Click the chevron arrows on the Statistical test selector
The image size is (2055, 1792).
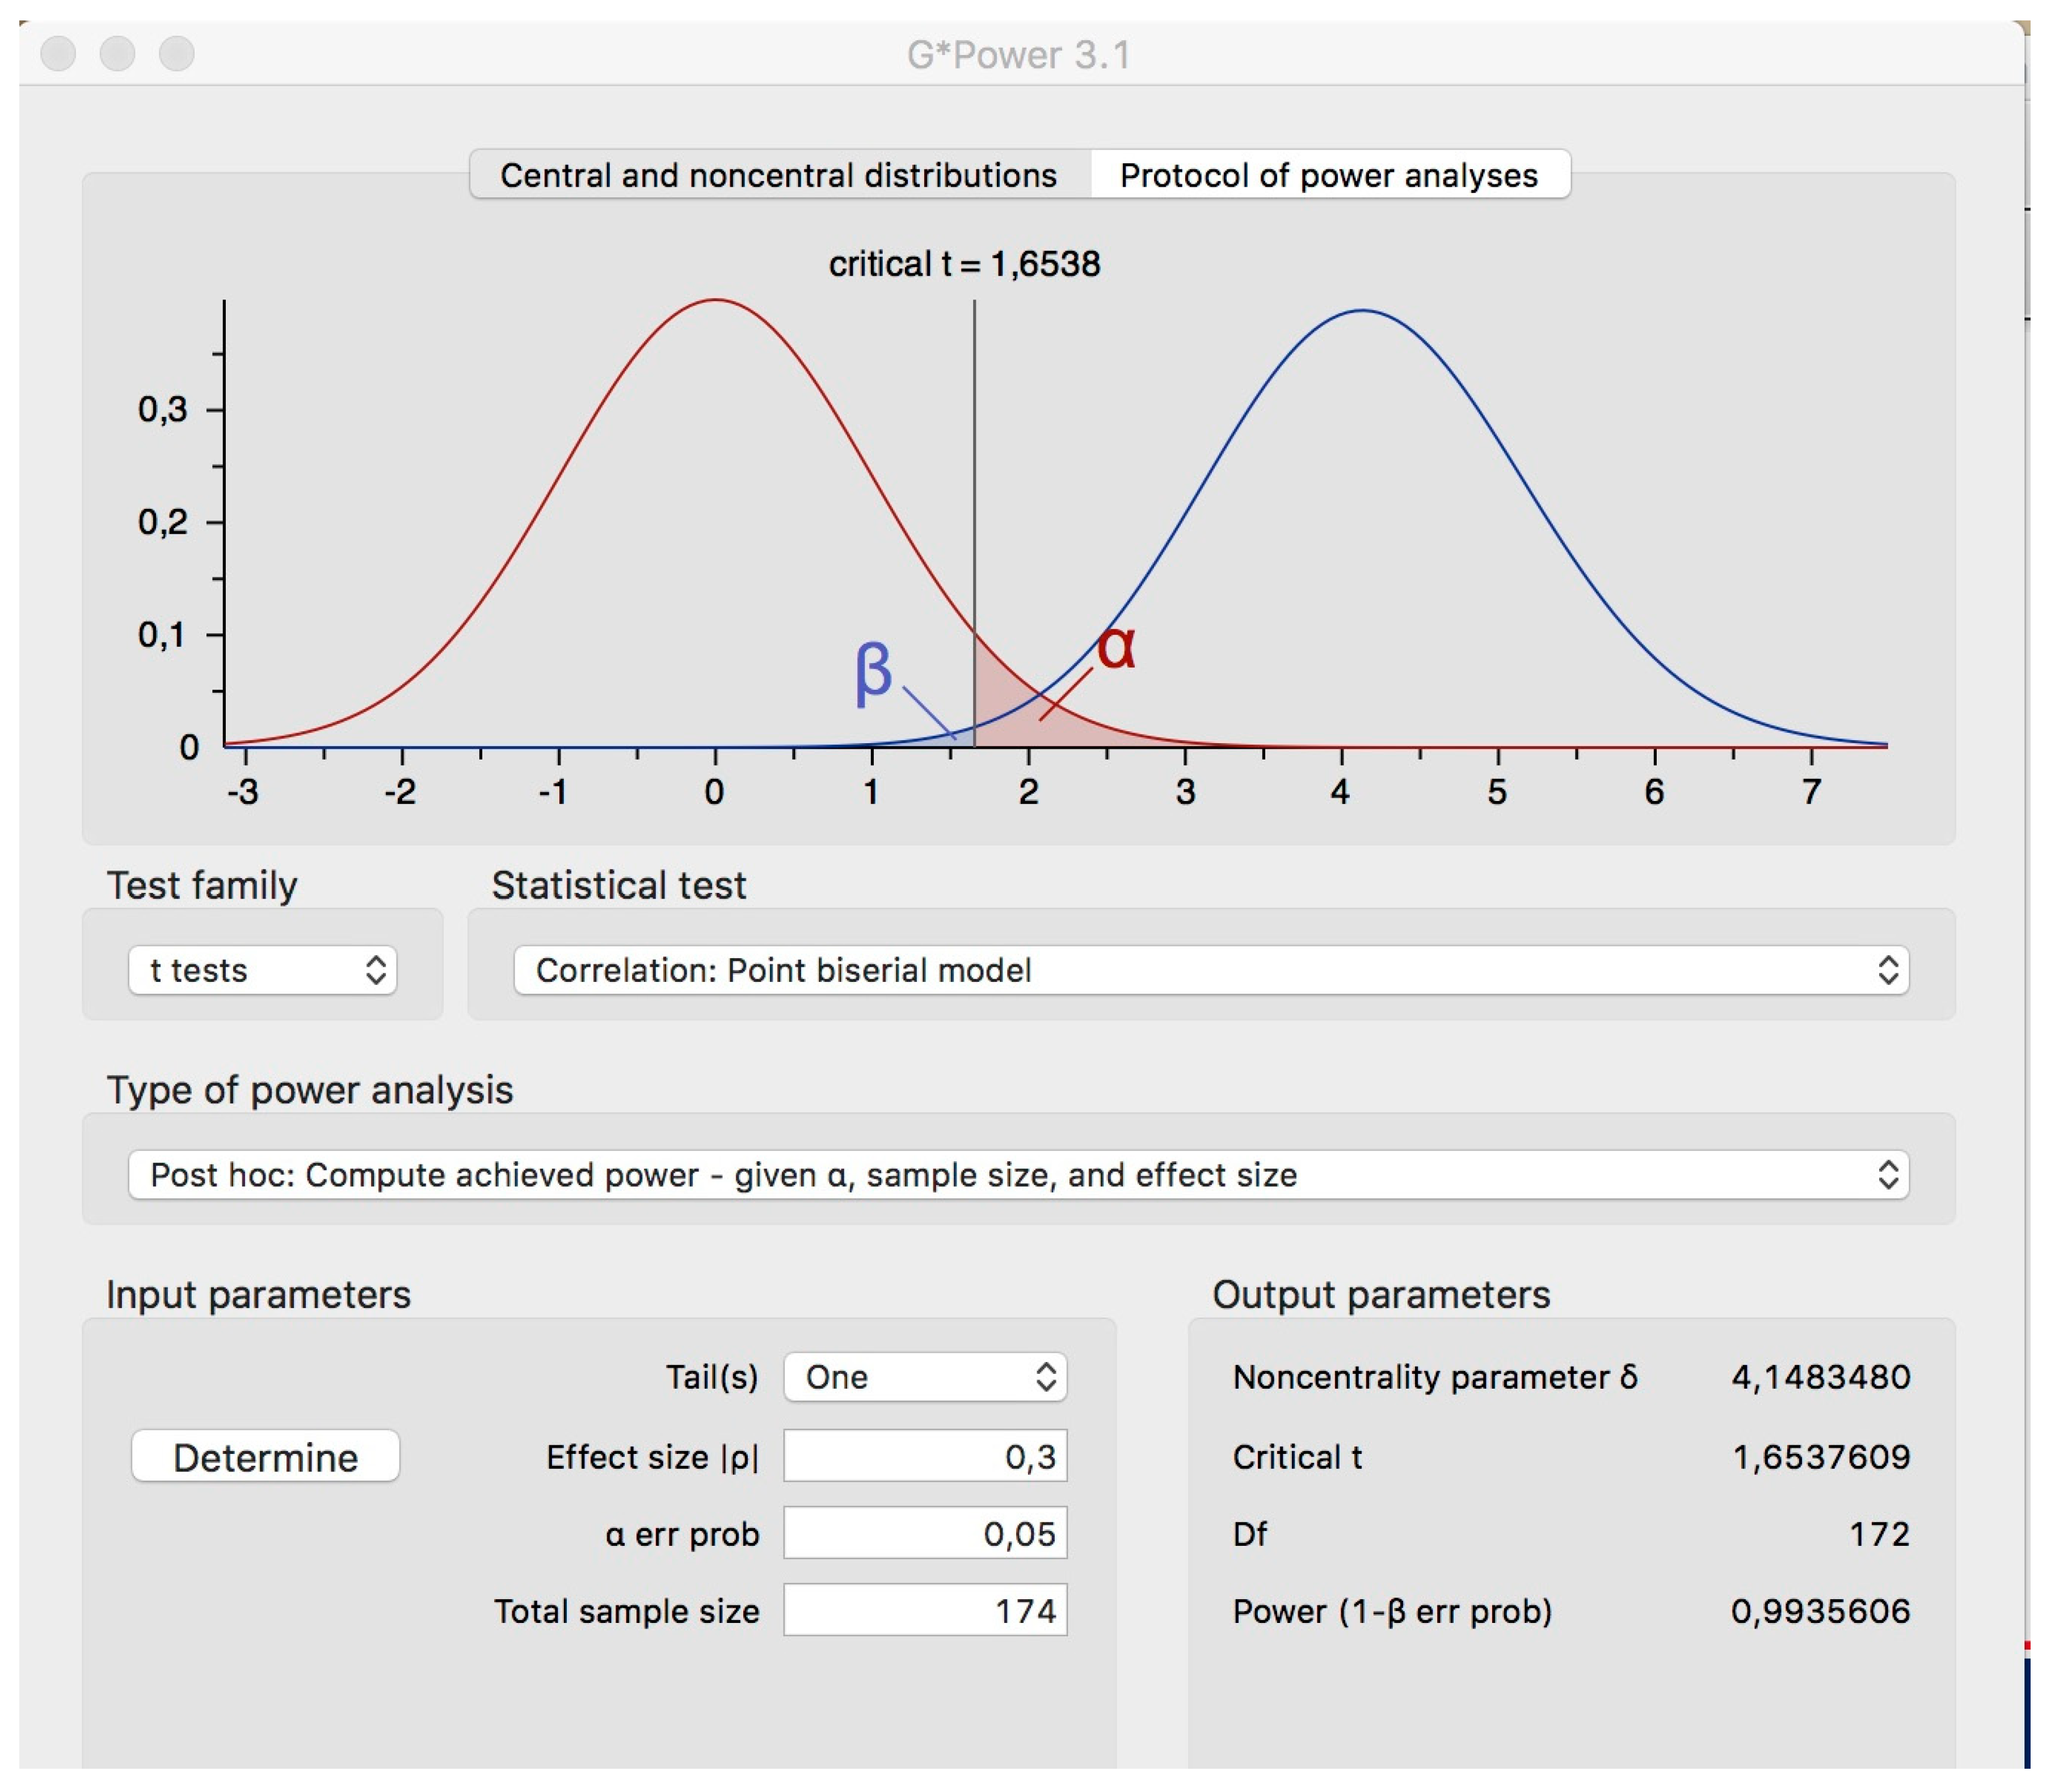pos(1888,970)
